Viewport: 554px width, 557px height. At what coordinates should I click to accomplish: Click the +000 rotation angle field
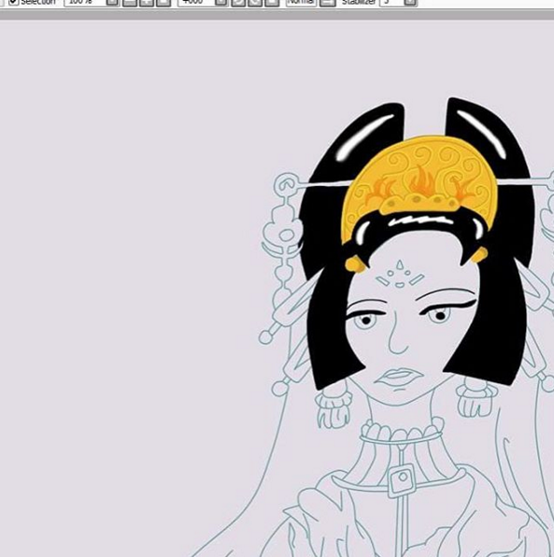click(196, 2)
